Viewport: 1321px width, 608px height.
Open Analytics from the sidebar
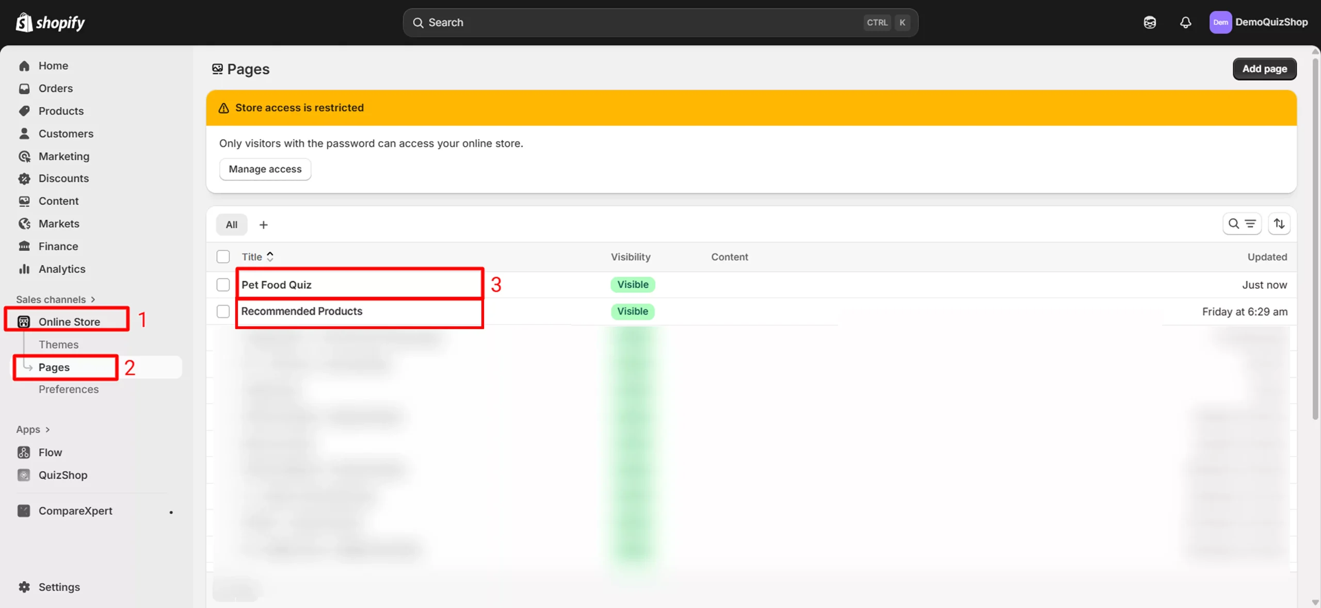pos(61,269)
